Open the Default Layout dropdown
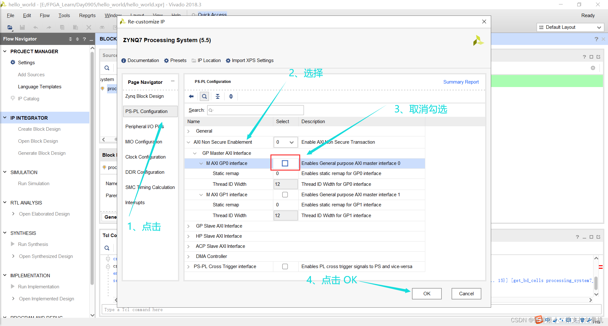The image size is (608, 326). 570,27
